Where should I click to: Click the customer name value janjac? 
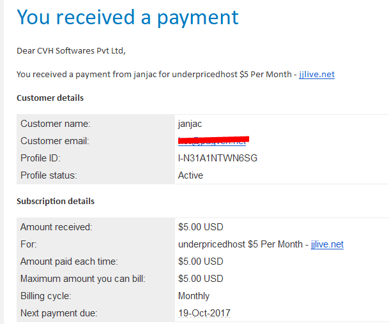click(x=190, y=124)
